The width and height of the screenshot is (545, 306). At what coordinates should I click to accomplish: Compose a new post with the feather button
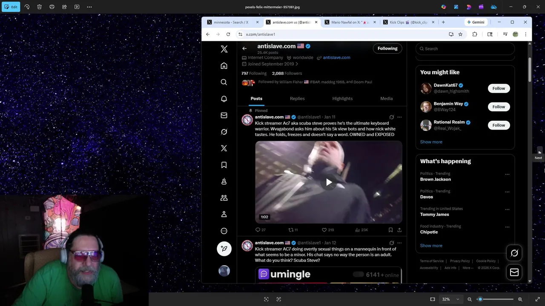[224, 249]
